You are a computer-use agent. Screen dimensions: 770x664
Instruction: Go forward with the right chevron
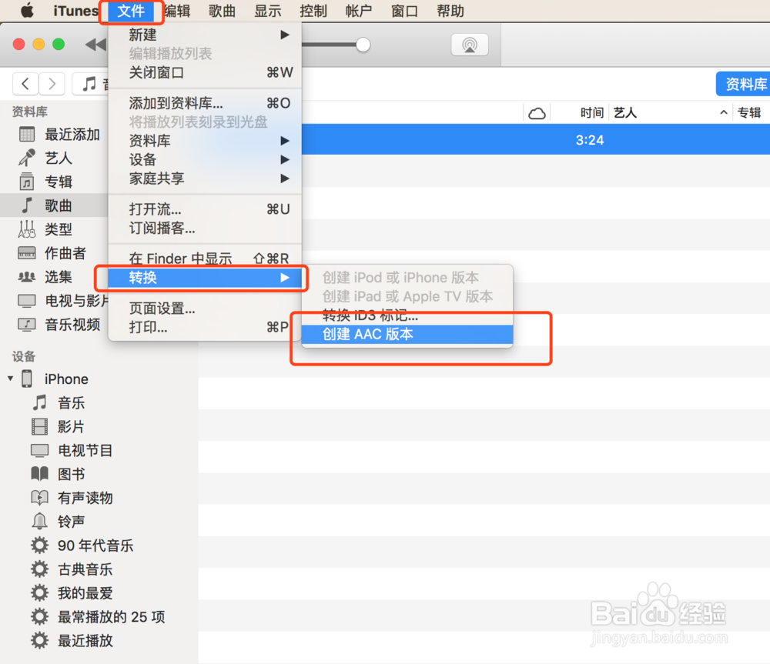point(52,83)
